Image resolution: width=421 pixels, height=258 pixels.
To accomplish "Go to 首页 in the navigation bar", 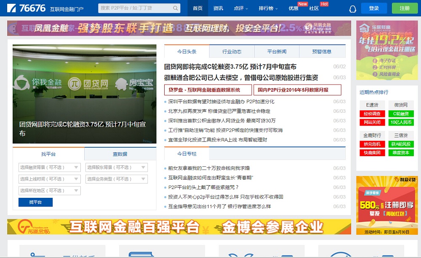I will point(197,8).
